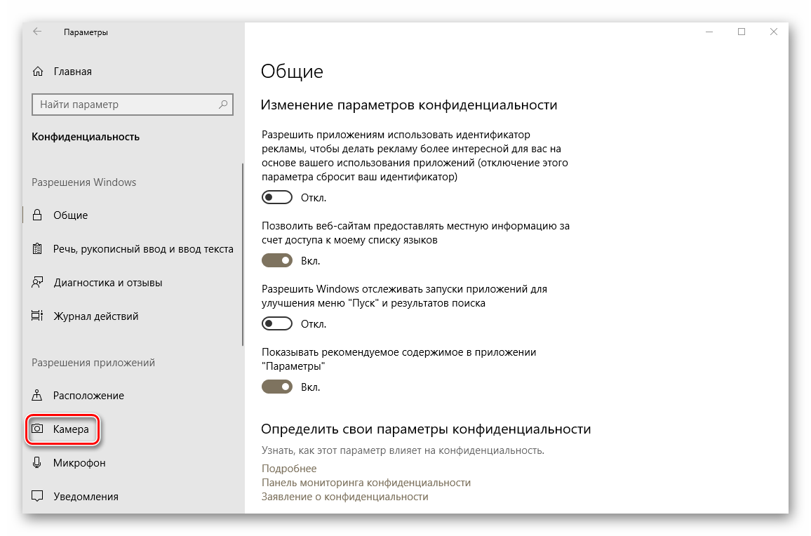Disable the website language list toggle

point(276,261)
